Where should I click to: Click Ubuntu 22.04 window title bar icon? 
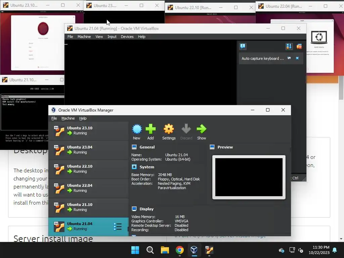(261, 6)
